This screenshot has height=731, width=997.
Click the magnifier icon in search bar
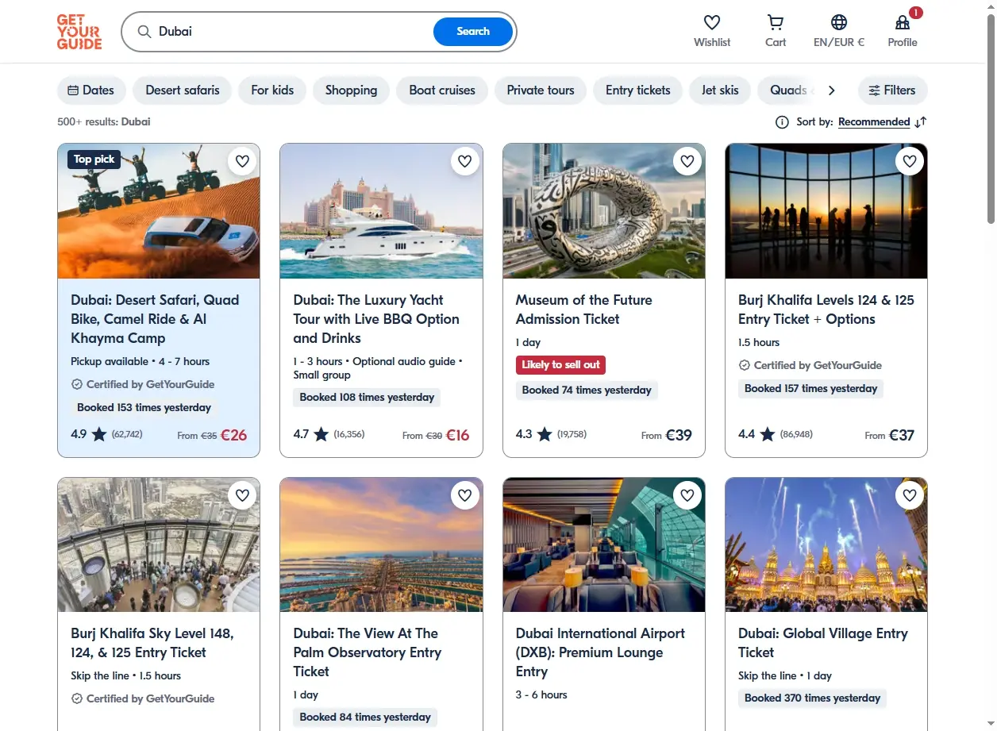coord(144,32)
